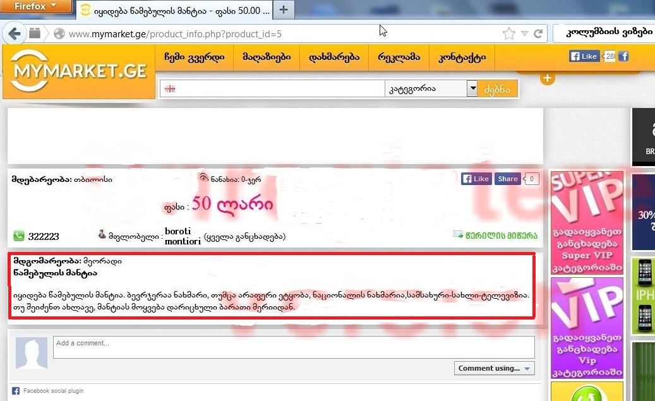655x401 pixels.
Task: Open the კატეგორია dropdown
Action: [431, 88]
